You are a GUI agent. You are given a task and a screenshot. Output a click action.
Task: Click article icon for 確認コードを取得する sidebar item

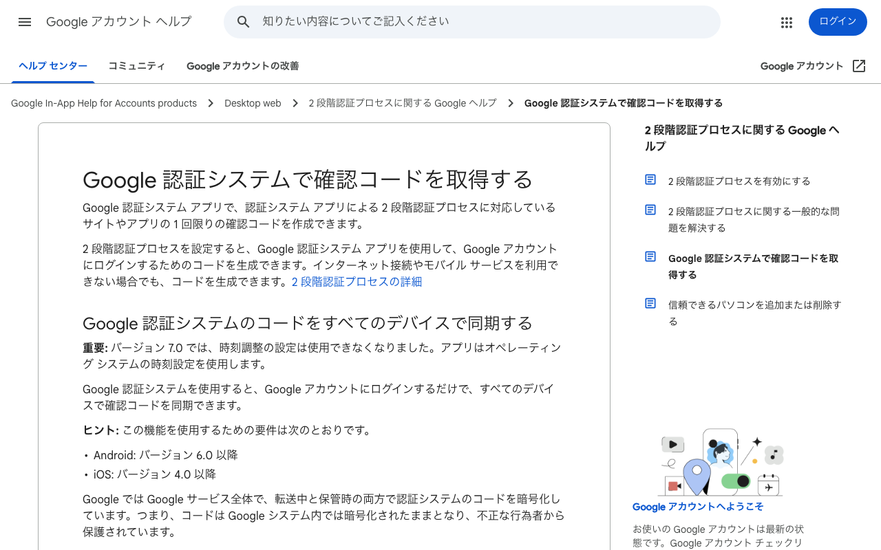click(650, 256)
